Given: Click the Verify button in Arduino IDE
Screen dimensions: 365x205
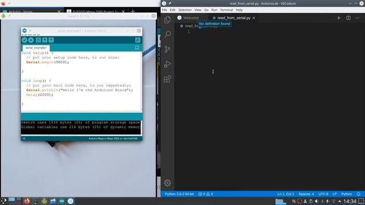Looking at the screenshot, I should pos(25,40).
